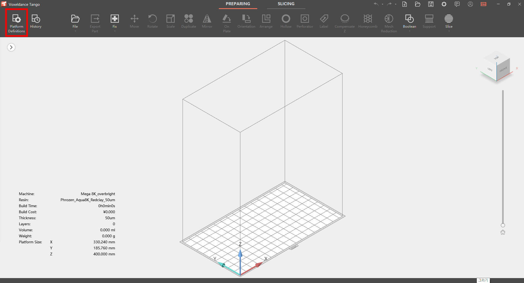Image resolution: width=524 pixels, height=283 pixels.
Task: Select the Scale tool
Action: [171, 21]
